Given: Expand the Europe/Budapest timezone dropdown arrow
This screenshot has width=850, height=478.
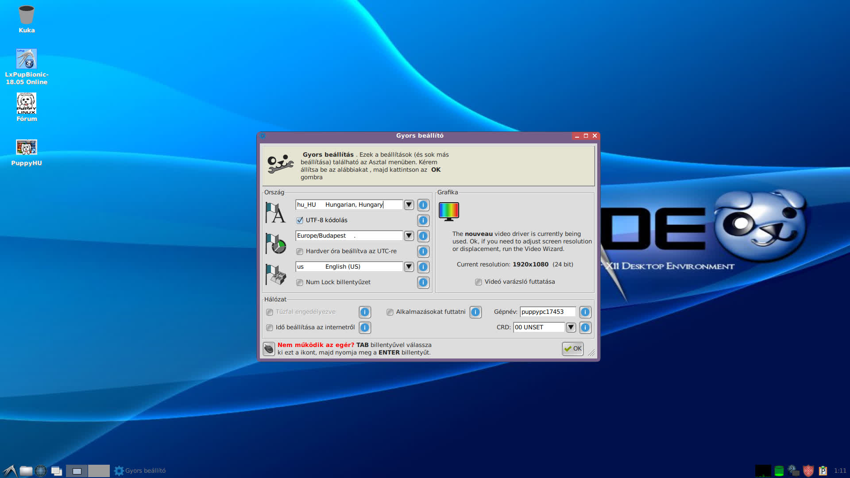Looking at the screenshot, I should click(409, 236).
